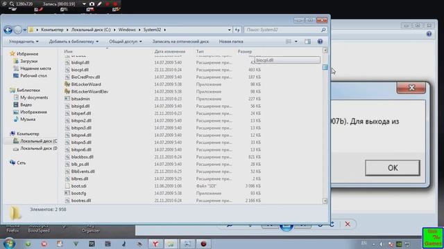Open the Yandex browser taskbar icon
The width and height of the screenshot is (444, 249).
[x=155, y=244]
